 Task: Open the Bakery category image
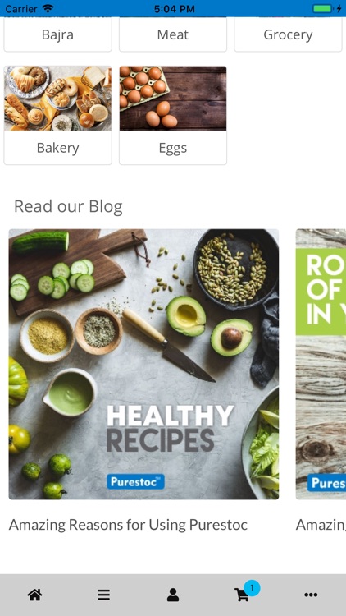point(57,99)
